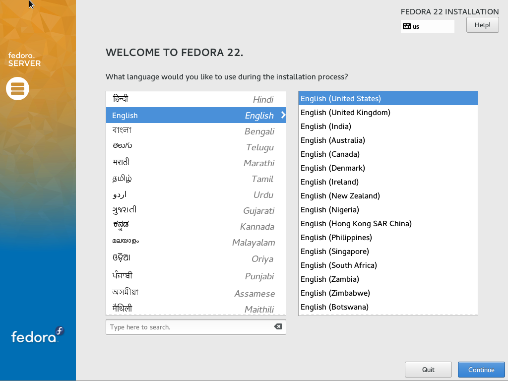The height and width of the screenshot is (381, 508).
Task: Continue to the next installation step
Action: point(481,370)
